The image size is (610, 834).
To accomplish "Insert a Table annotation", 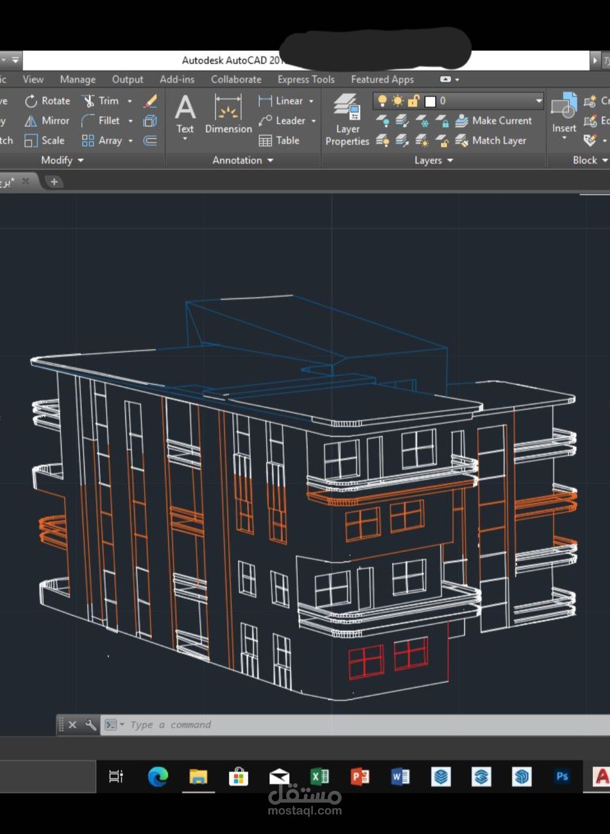I will coord(279,141).
